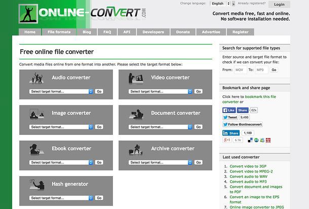Open Hash generator target format dropdown

click(61, 198)
